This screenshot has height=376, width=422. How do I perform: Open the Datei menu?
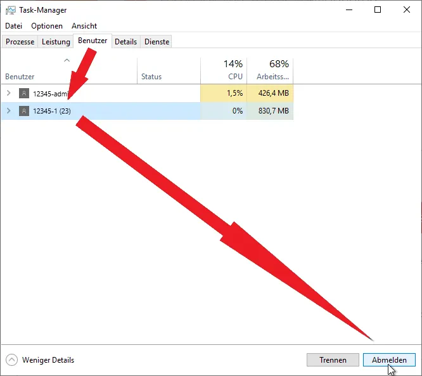coord(13,26)
